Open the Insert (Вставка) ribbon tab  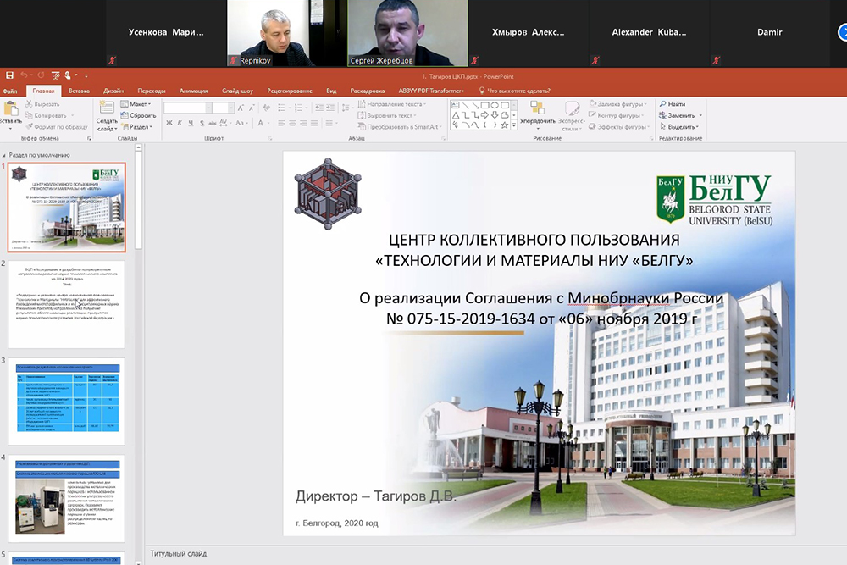79,91
